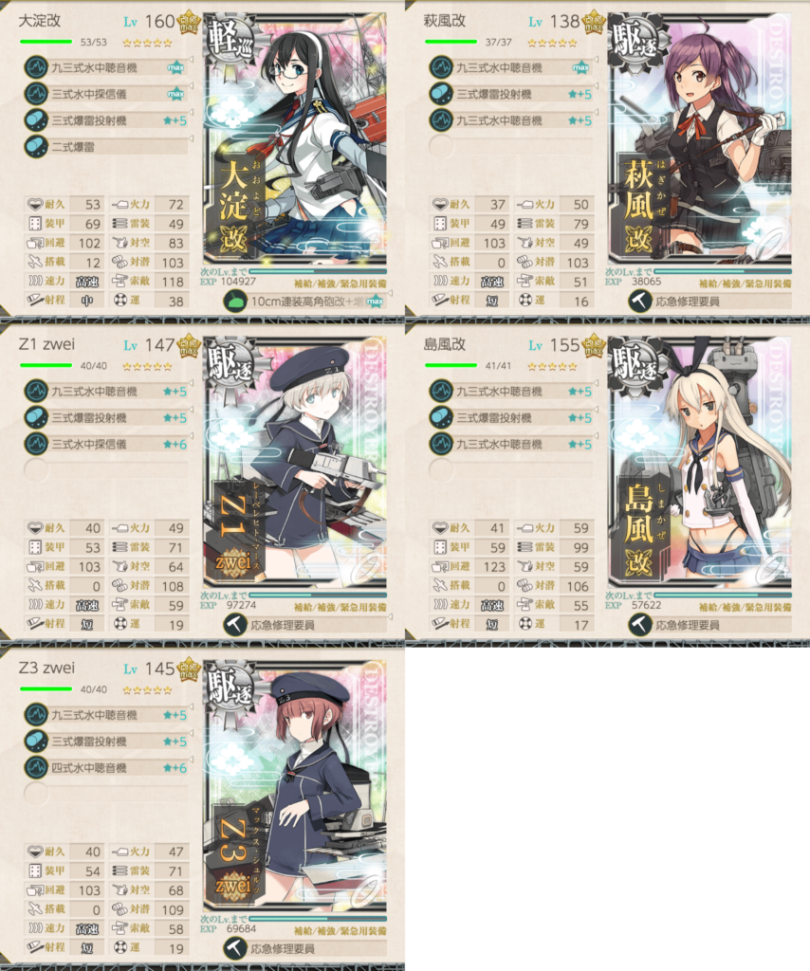Click Z1 zwei's 応急修理要員 hammer icon
This screenshot has width=810, height=971.
[x=234, y=626]
